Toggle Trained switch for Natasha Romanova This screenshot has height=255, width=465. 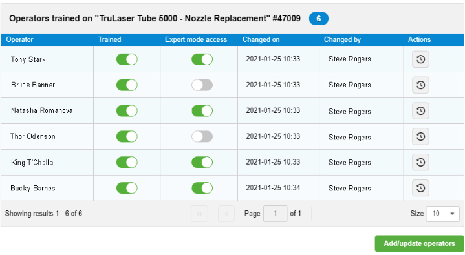(127, 111)
